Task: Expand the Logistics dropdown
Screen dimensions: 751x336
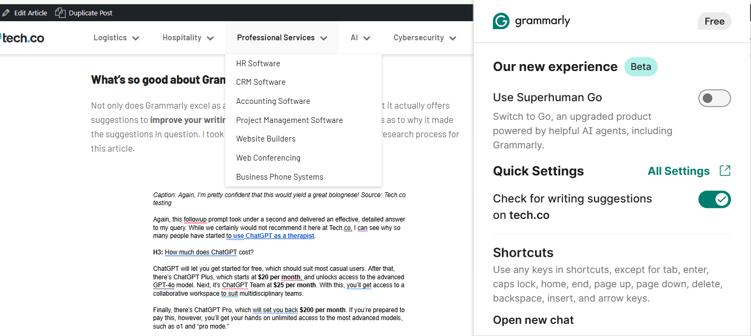Action: tap(116, 37)
